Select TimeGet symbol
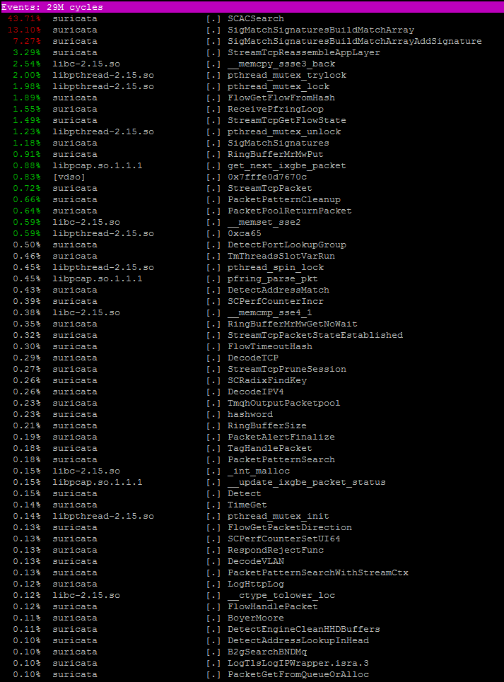 point(247,505)
